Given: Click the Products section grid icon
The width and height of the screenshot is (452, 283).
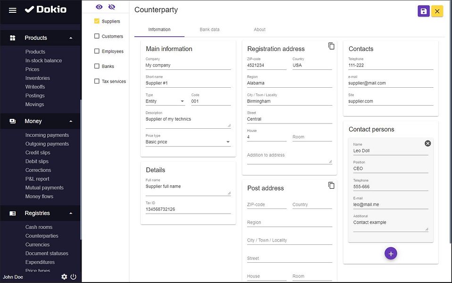Looking at the screenshot, I should coord(12,38).
